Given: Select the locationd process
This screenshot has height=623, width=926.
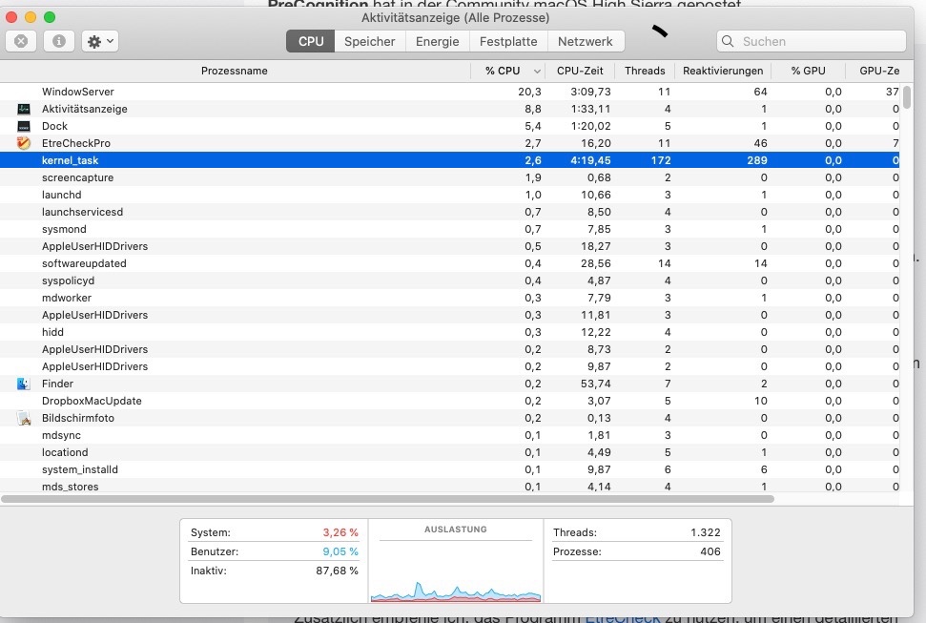Looking at the screenshot, I should click(450, 452).
